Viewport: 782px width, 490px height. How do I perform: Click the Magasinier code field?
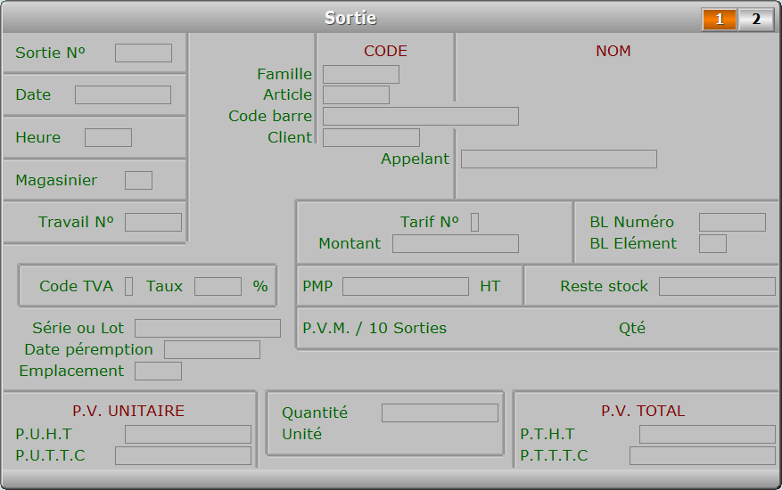[x=138, y=180]
